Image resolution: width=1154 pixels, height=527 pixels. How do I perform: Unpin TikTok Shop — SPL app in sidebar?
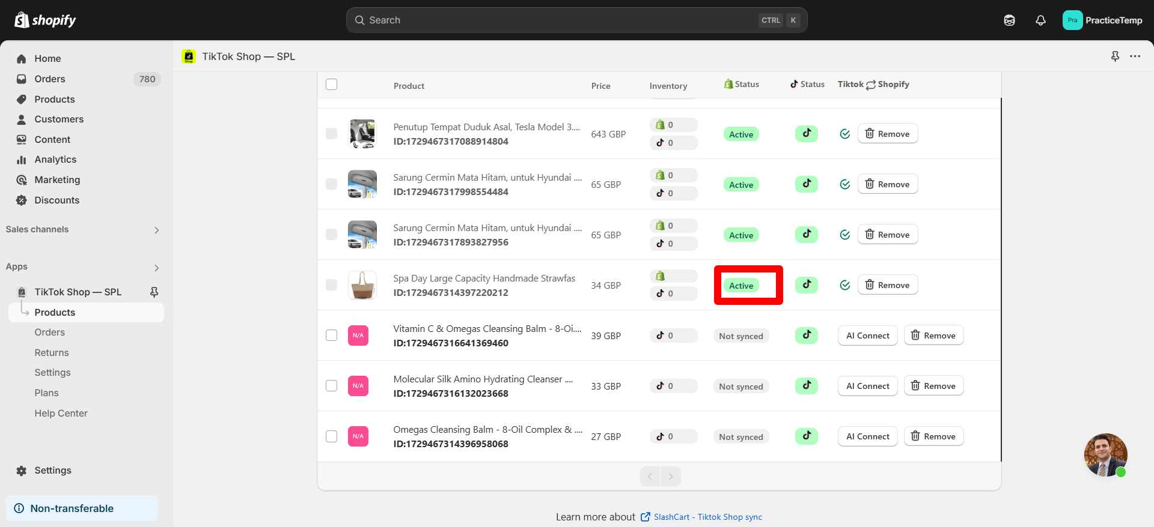tap(154, 292)
